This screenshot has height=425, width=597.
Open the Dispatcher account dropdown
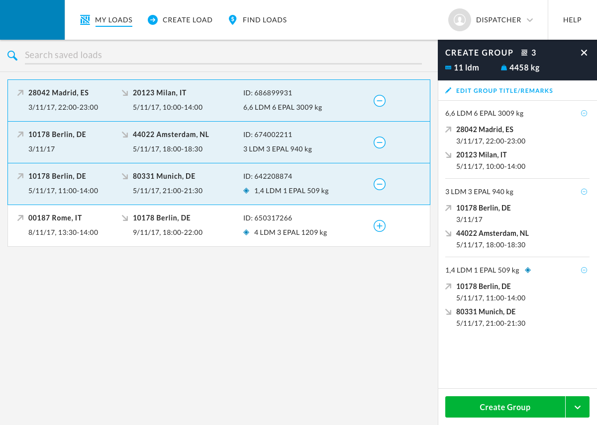click(530, 20)
